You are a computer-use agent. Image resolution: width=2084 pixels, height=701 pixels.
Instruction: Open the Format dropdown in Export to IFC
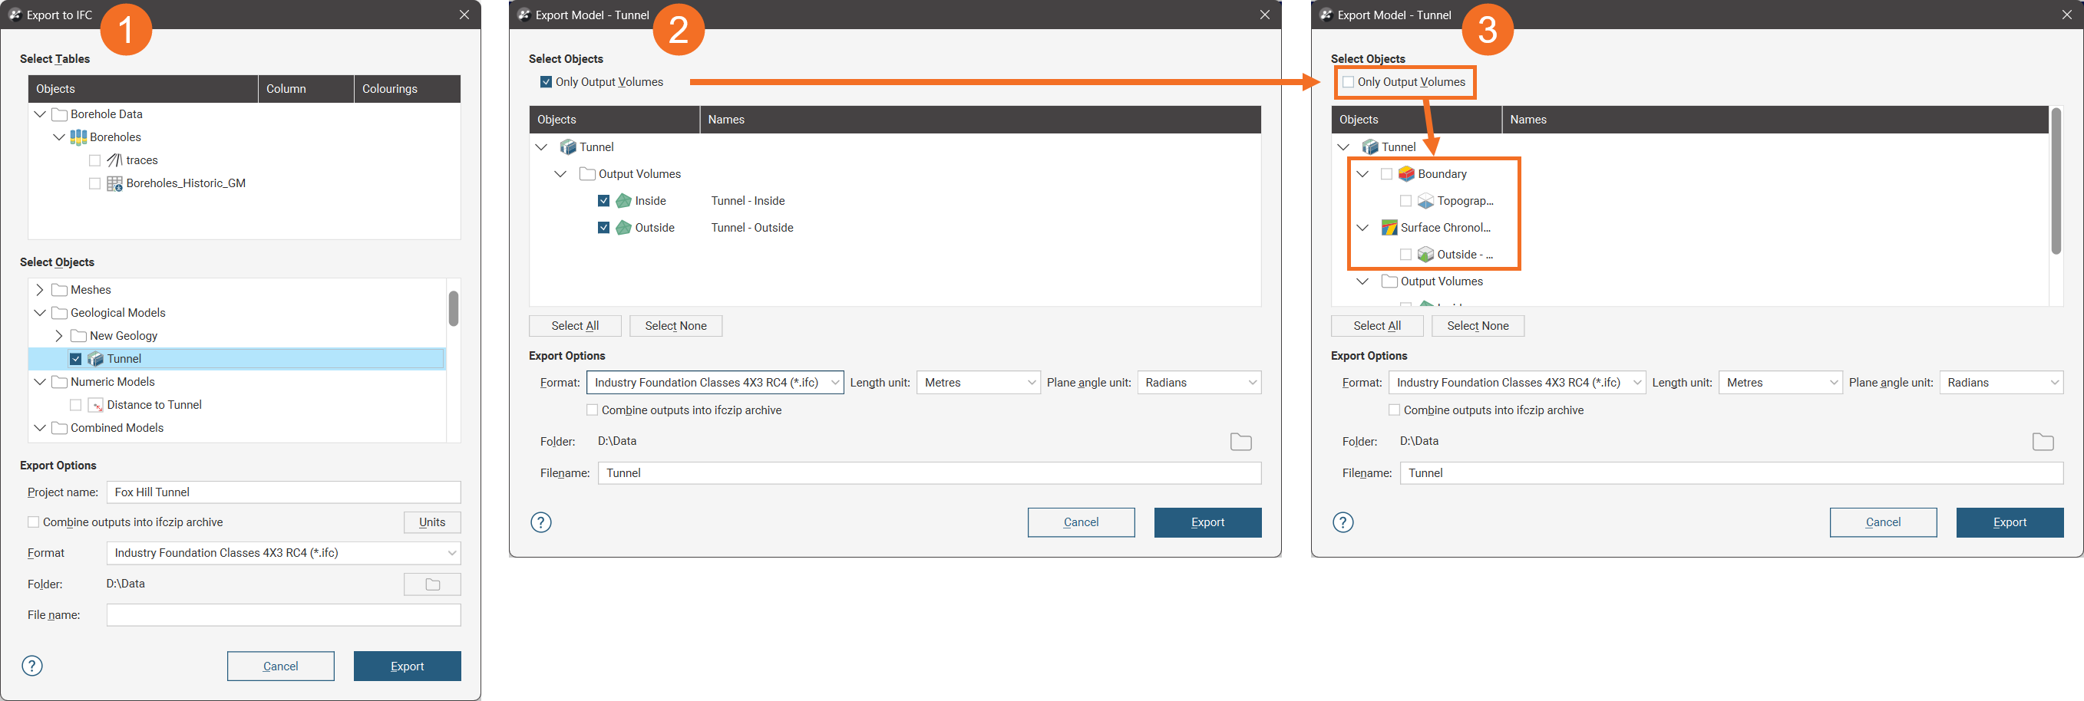click(x=283, y=553)
